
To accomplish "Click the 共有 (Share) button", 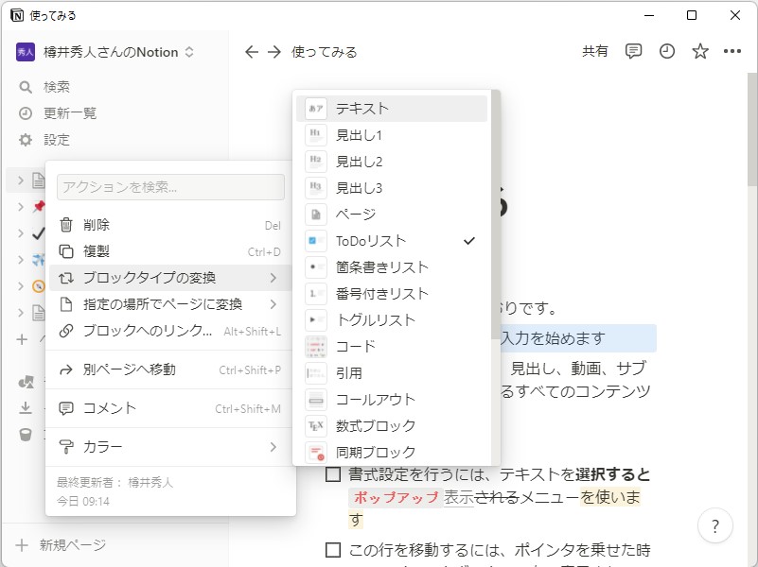I will click(x=596, y=52).
